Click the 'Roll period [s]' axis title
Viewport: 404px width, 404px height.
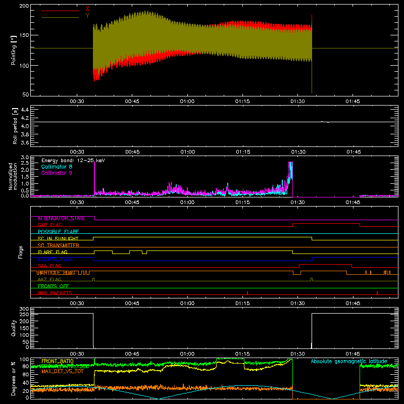click(15, 126)
